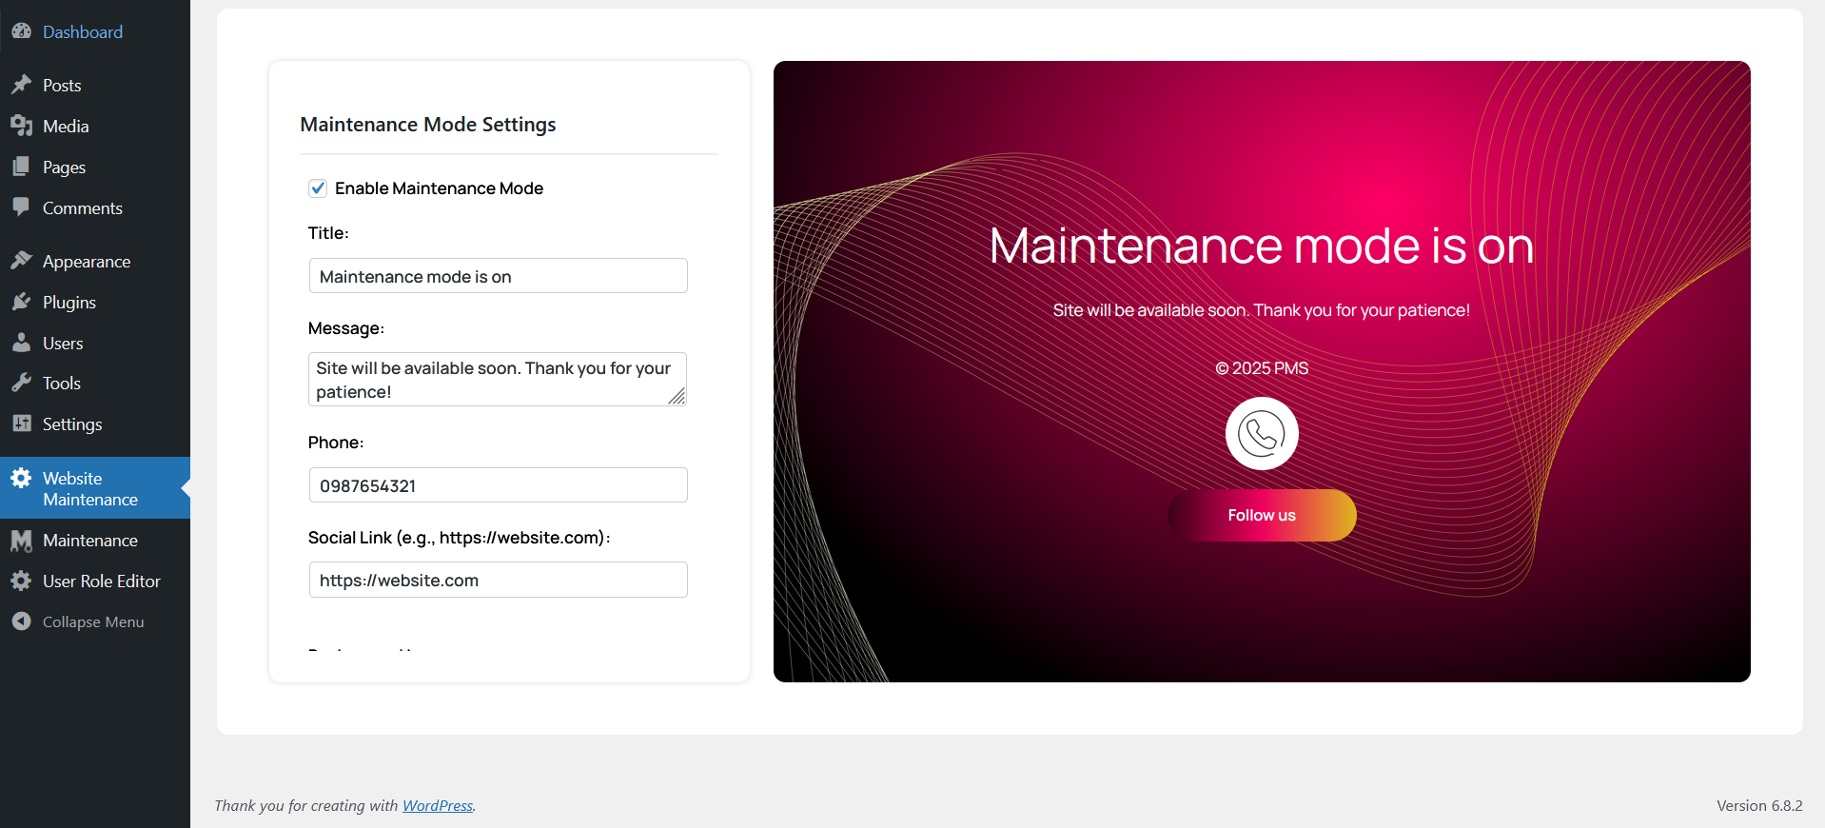Click the Dashboard gauge icon
Image resolution: width=1825 pixels, height=828 pixels.
click(x=21, y=31)
